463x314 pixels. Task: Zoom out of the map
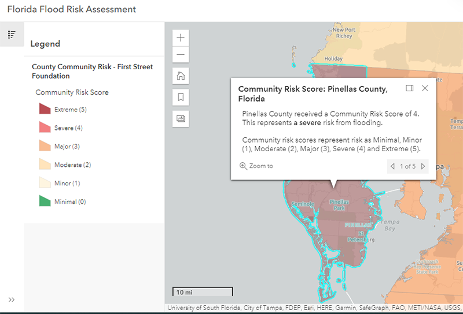click(181, 55)
